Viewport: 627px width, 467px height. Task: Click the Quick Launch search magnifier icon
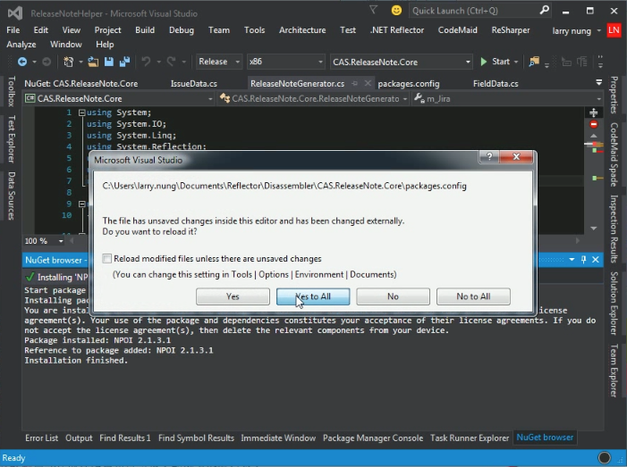pyautogui.click(x=544, y=11)
